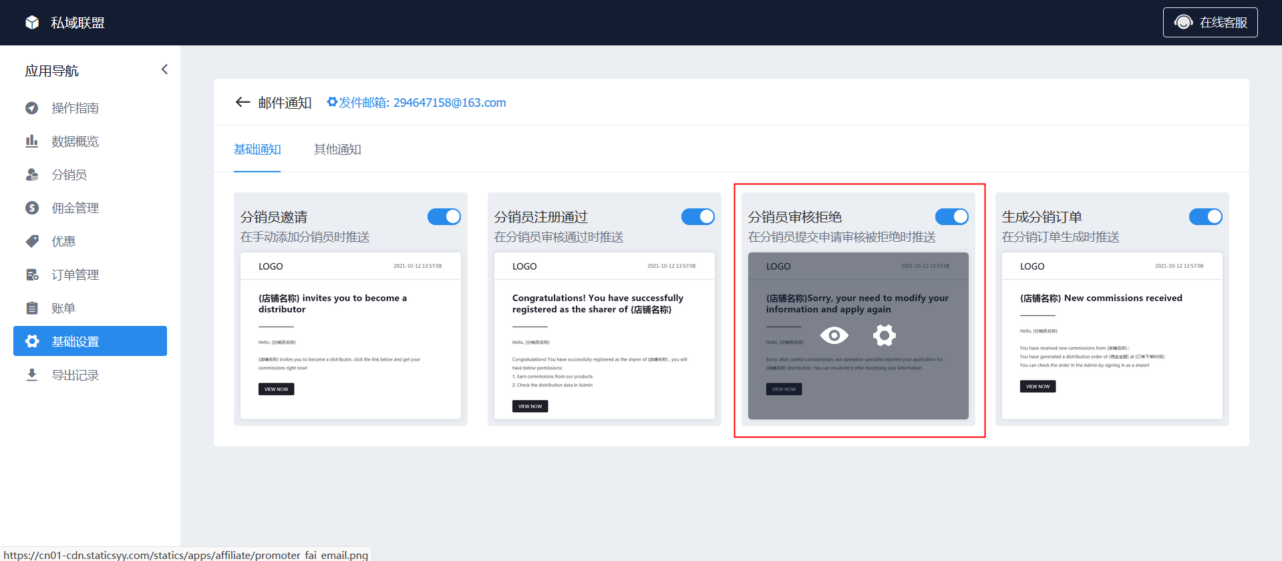The image size is (1282, 561).
Task: Open the 生成分销订单 email template thumbnail
Action: pyautogui.click(x=1112, y=336)
